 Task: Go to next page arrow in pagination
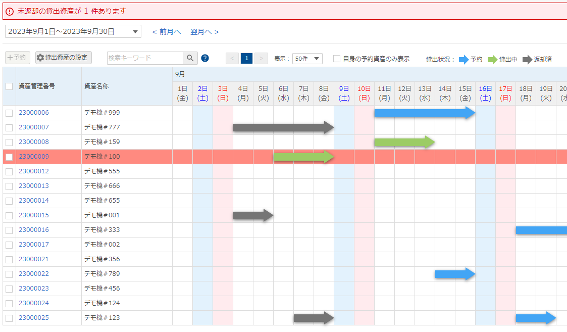[x=261, y=59]
